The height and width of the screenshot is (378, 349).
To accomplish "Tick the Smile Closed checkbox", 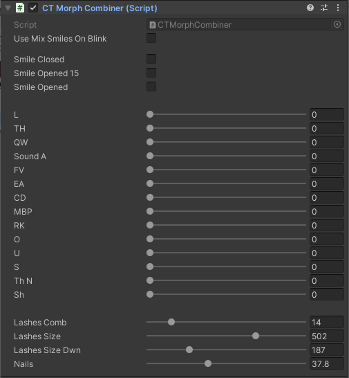I will pyautogui.click(x=151, y=59).
